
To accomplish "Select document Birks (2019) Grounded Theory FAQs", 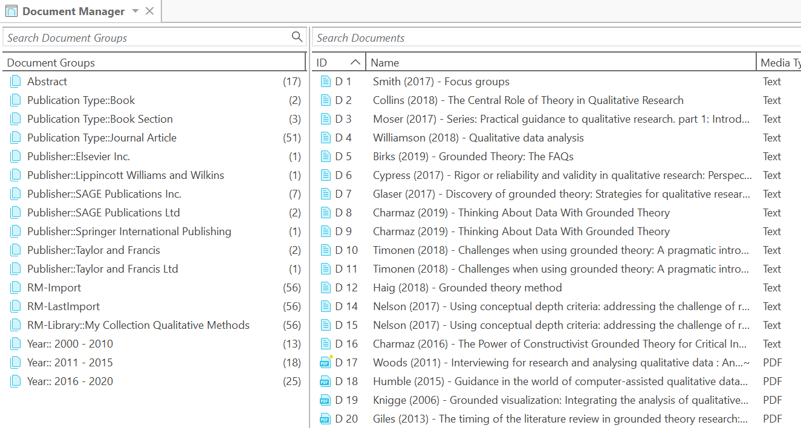I will point(473,157).
